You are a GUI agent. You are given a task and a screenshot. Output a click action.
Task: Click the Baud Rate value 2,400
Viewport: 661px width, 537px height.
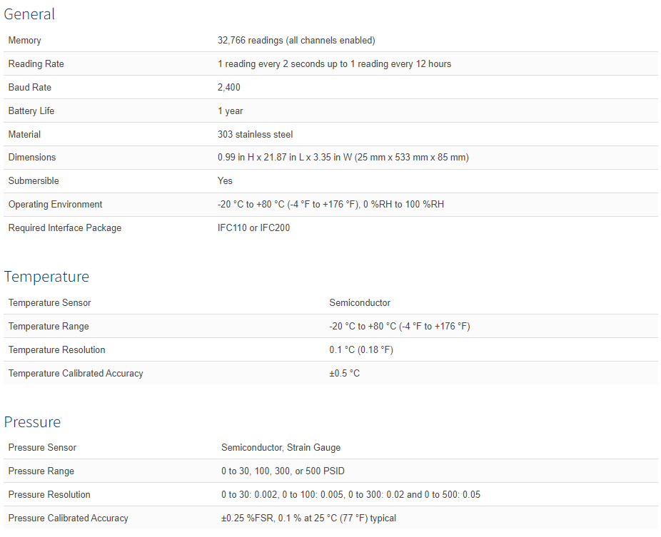[228, 88]
